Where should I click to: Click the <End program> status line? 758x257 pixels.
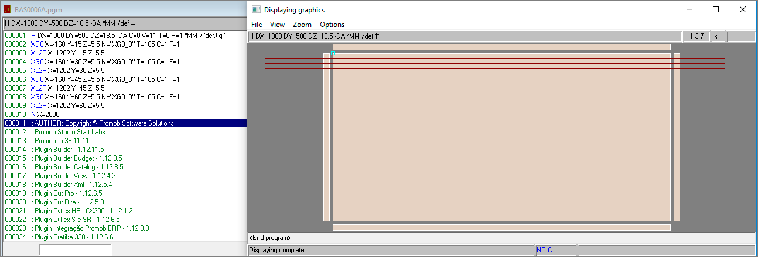pos(501,238)
